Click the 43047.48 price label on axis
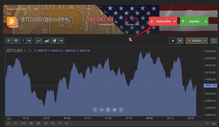The image size is (219, 127). pos(210,85)
